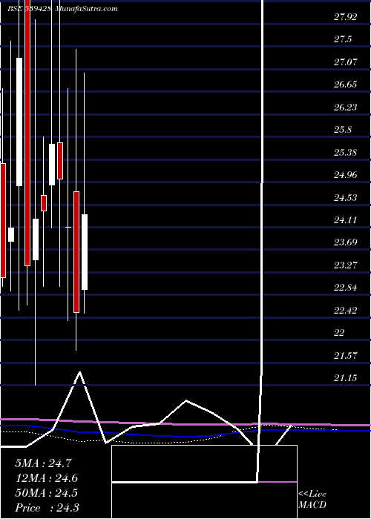371x519 pixels.
Task: Click the 22.84 price axis label
Action: click(x=346, y=288)
